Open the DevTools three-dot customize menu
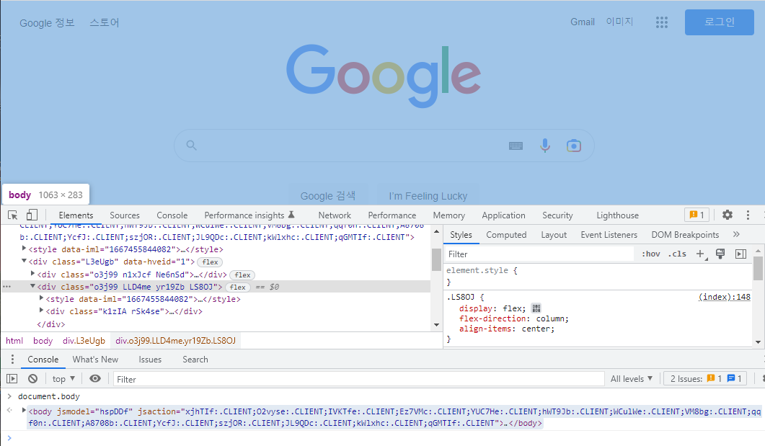765x446 pixels. coord(748,215)
